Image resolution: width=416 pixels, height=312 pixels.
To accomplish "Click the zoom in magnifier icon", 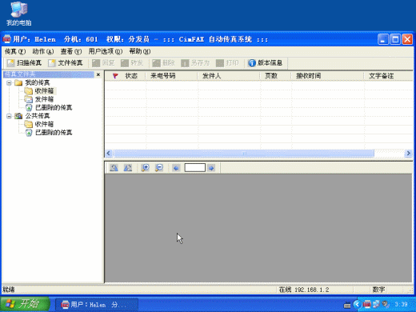I will point(145,168).
